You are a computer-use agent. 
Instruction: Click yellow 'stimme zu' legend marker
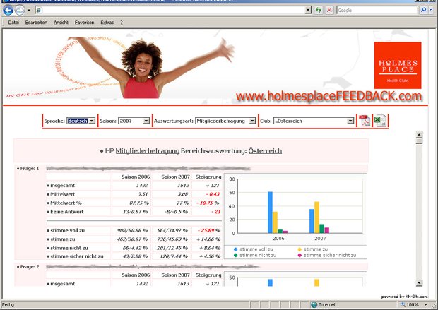pos(300,249)
